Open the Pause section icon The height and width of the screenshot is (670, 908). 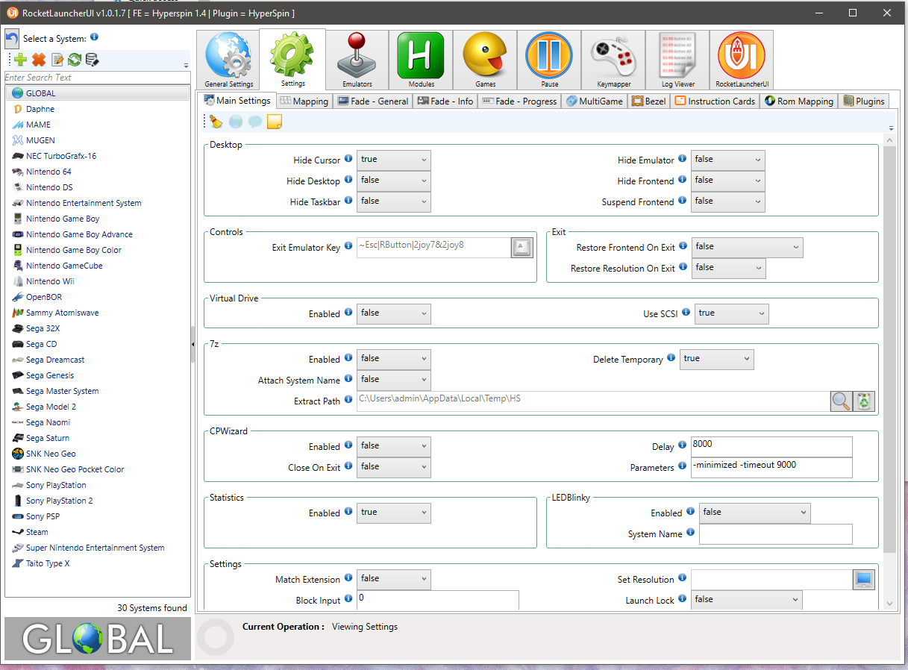pyautogui.click(x=549, y=60)
